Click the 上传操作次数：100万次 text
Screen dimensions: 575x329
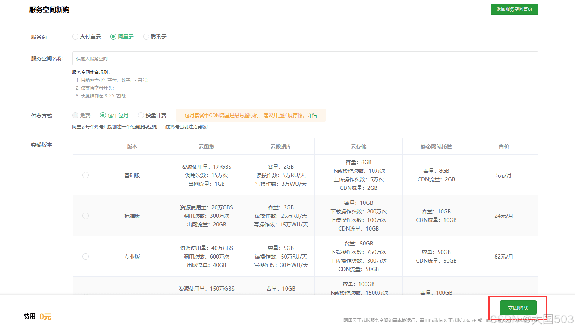click(359, 220)
